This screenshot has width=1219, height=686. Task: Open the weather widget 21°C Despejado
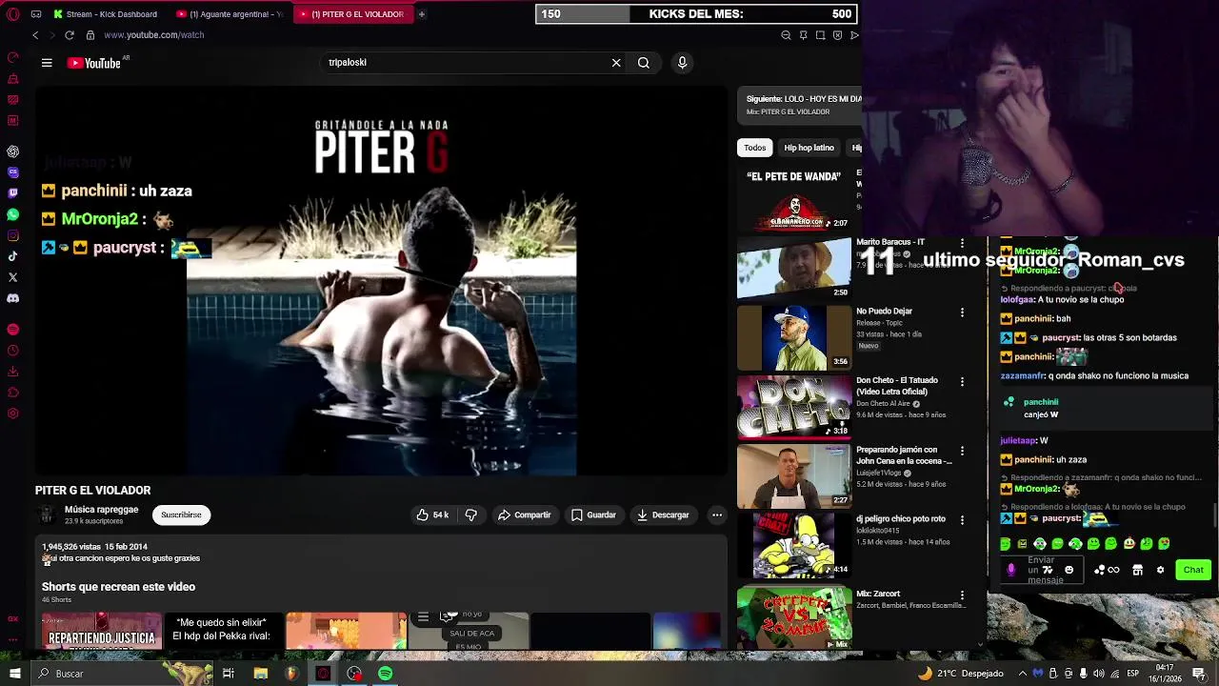960,674
